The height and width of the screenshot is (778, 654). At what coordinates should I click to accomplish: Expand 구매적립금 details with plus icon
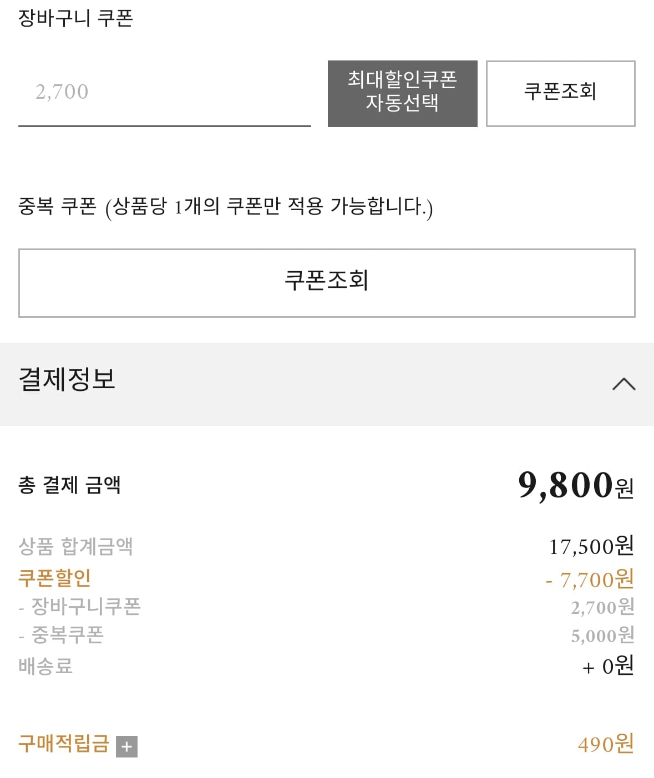point(126,746)
